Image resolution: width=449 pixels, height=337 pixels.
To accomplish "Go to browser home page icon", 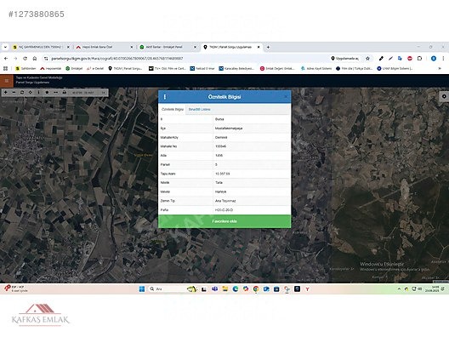I will tap(35, 59).
